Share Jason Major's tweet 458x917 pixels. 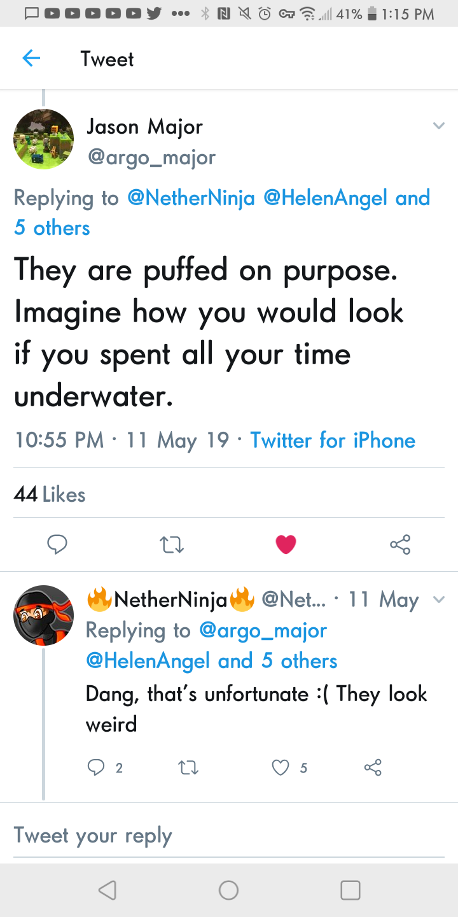(400, 544)
